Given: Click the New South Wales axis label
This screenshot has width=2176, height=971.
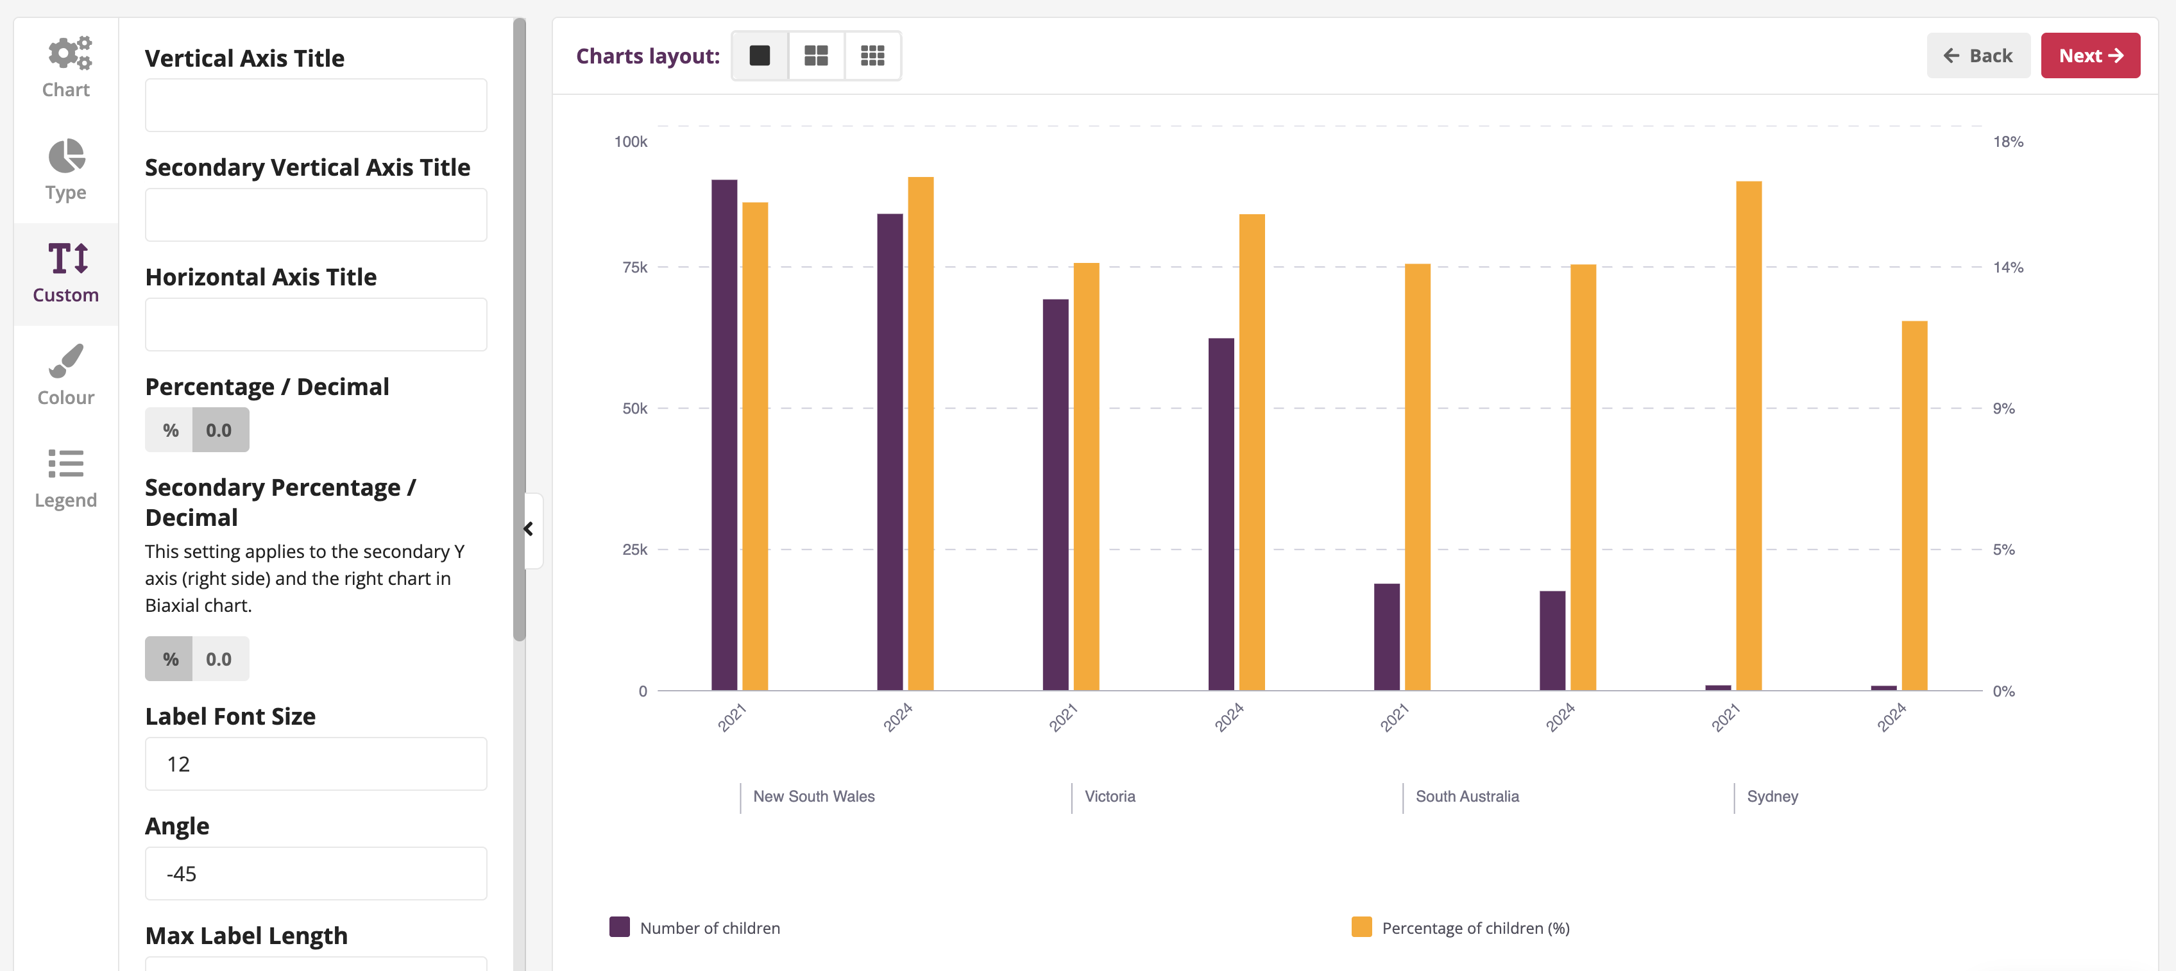Looking at the screenshot, I should coord(813,796).
